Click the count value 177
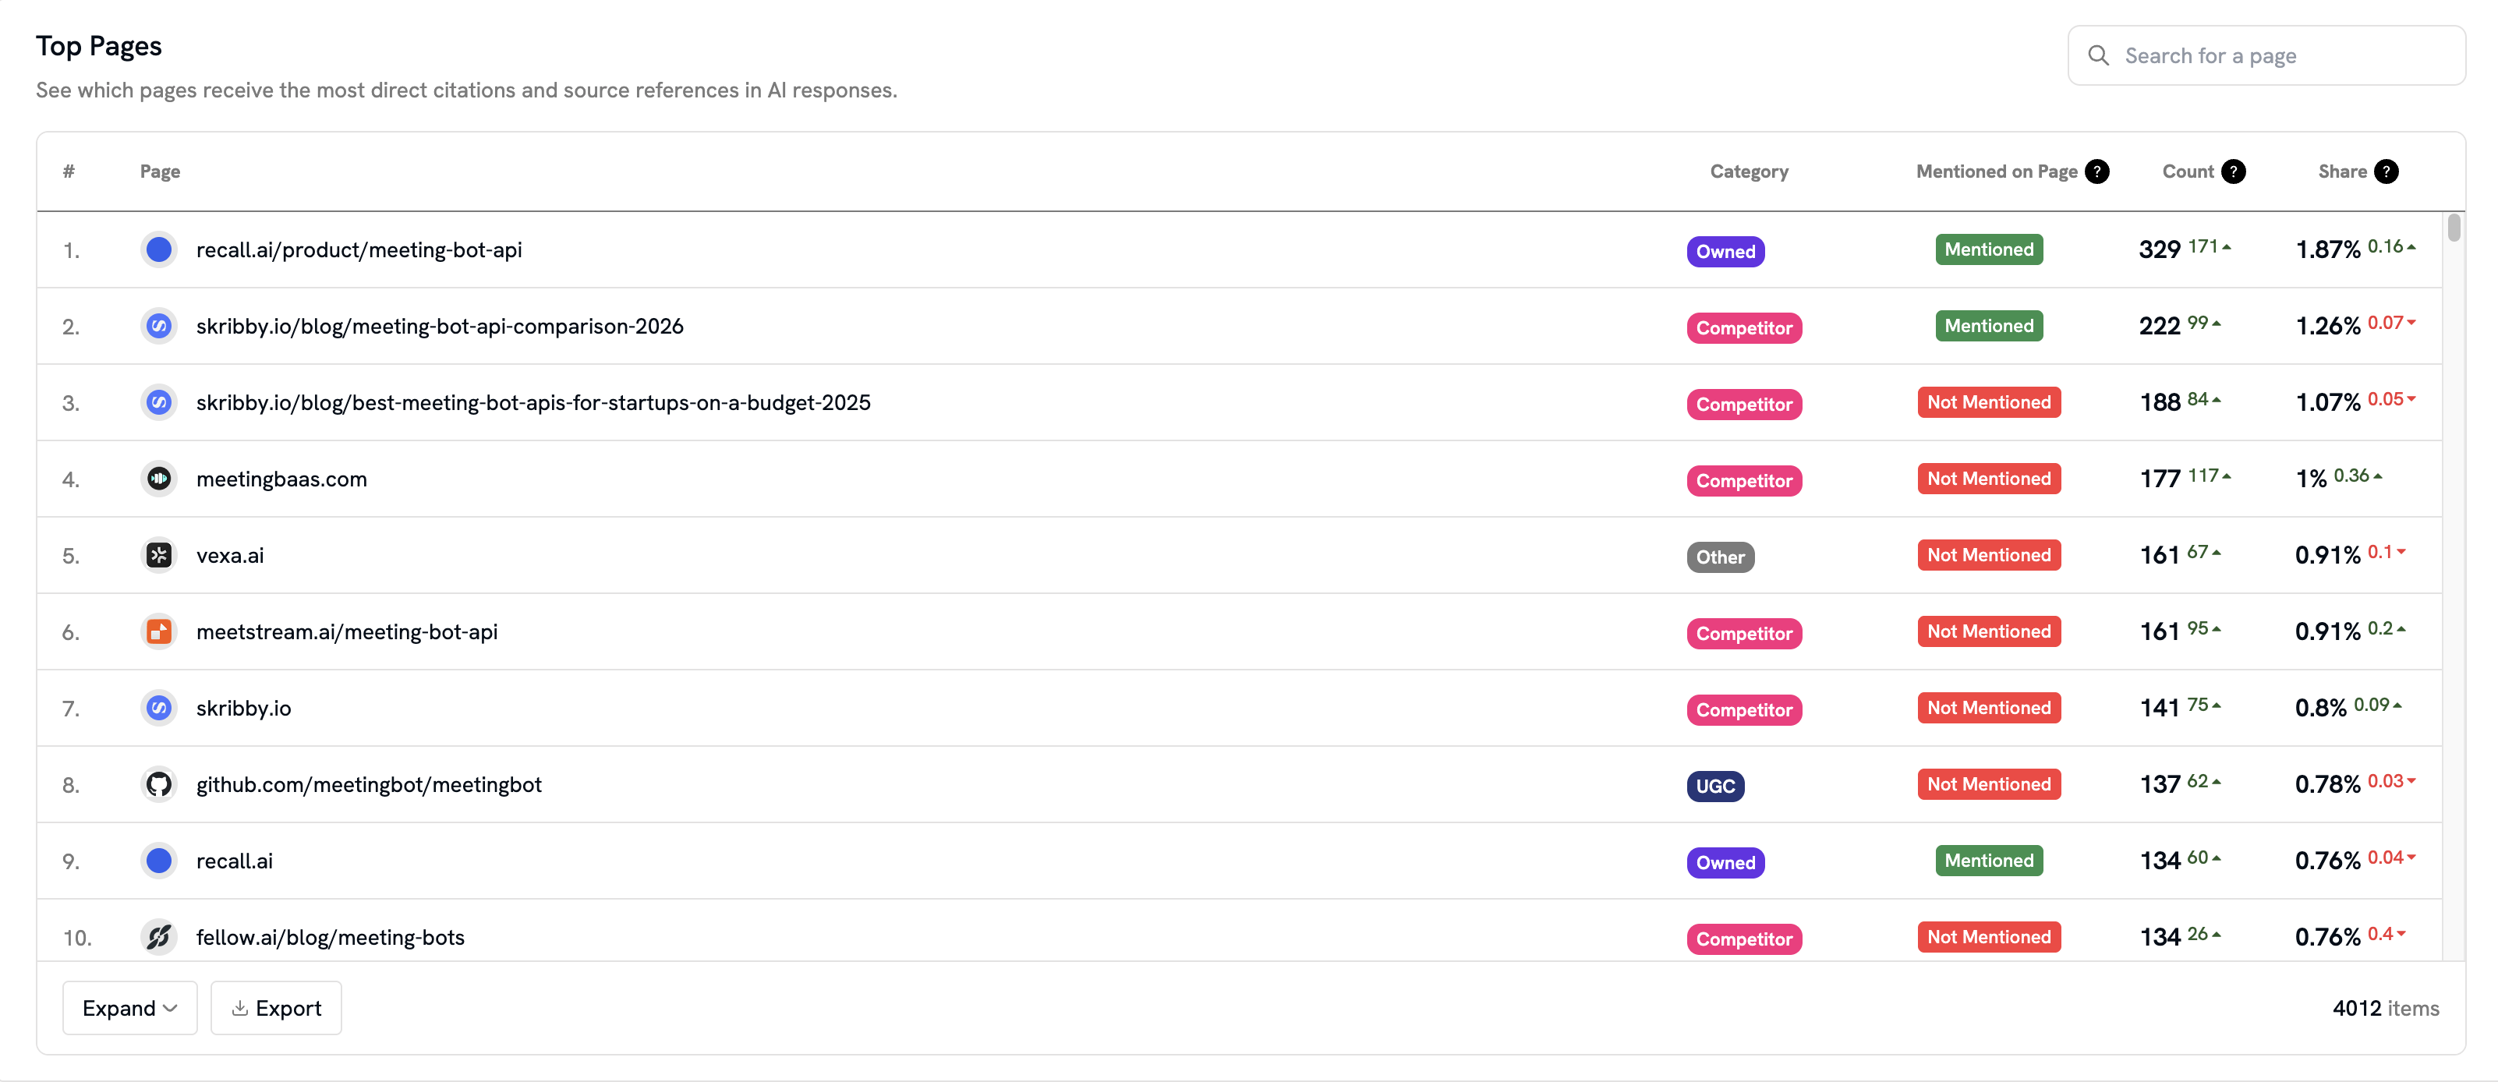The height and width of the screenshot is (1082, 2498). 2160,480
